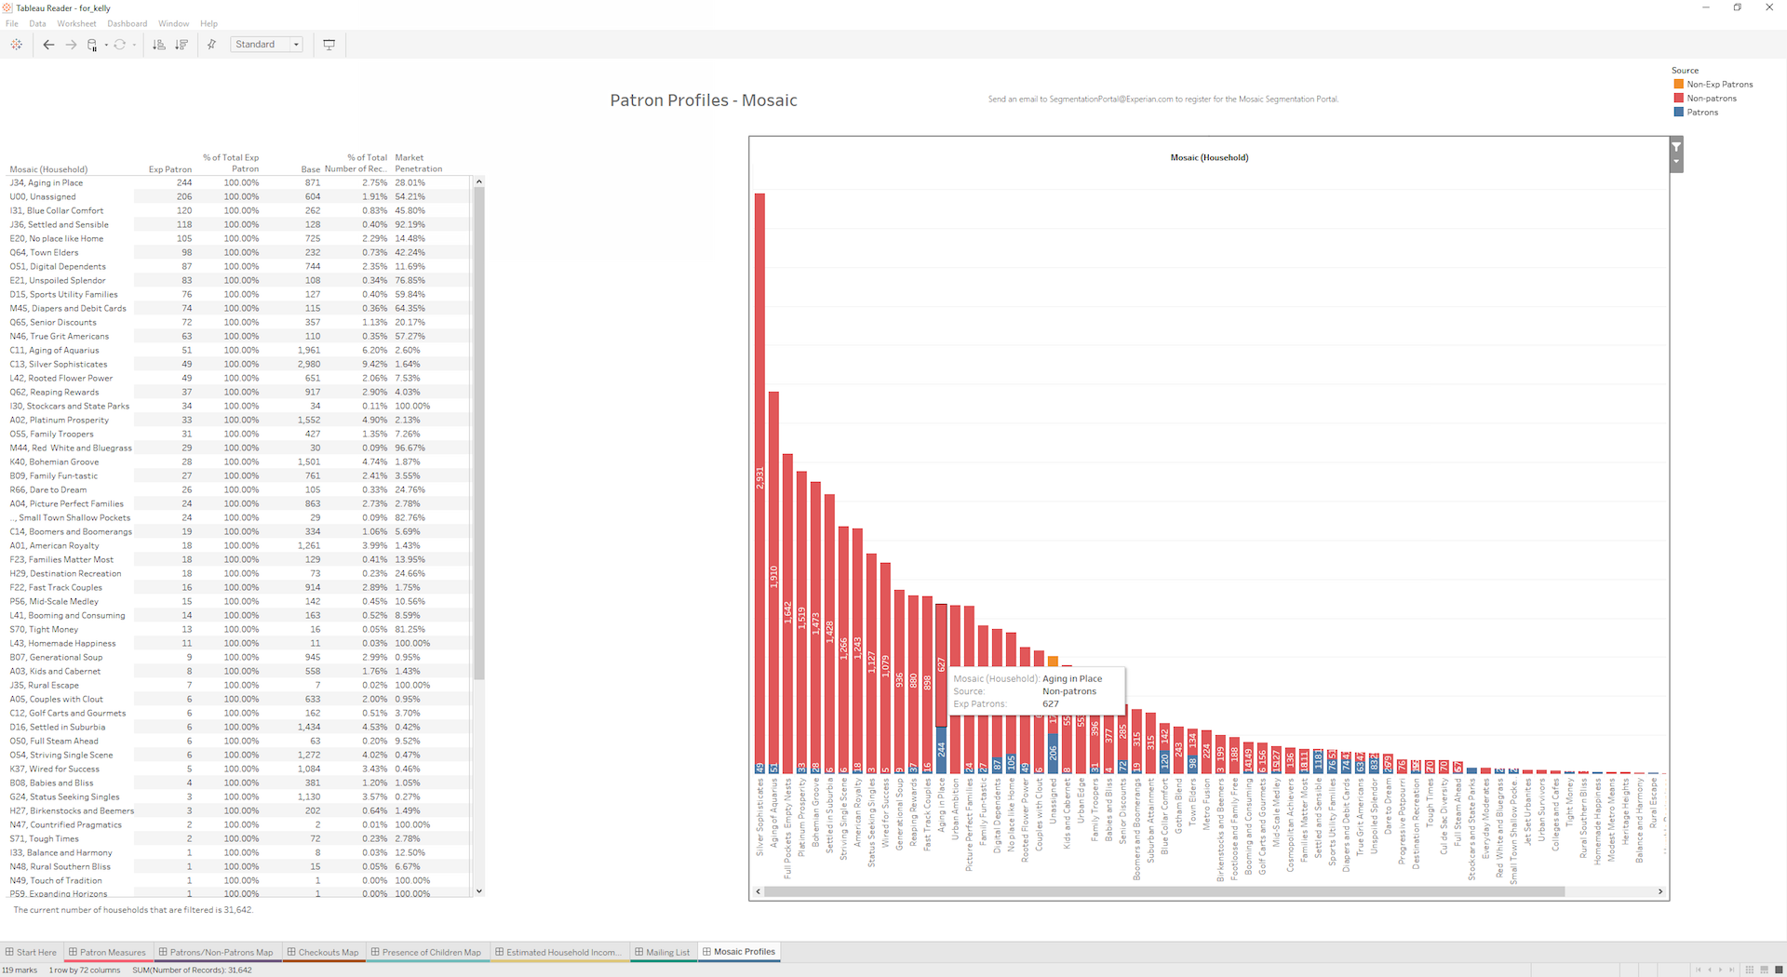Screen dimensions: 1787x977
Task: Click the back (undo) arrow
Action: click(48, 44)
